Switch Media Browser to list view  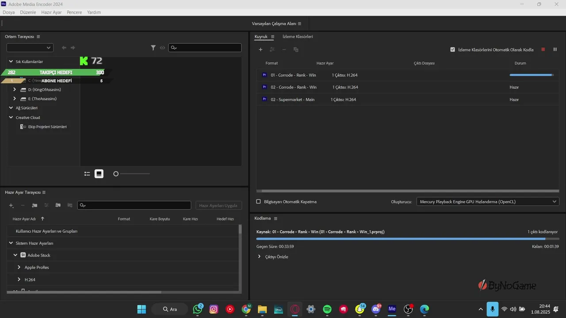(87, 174)
